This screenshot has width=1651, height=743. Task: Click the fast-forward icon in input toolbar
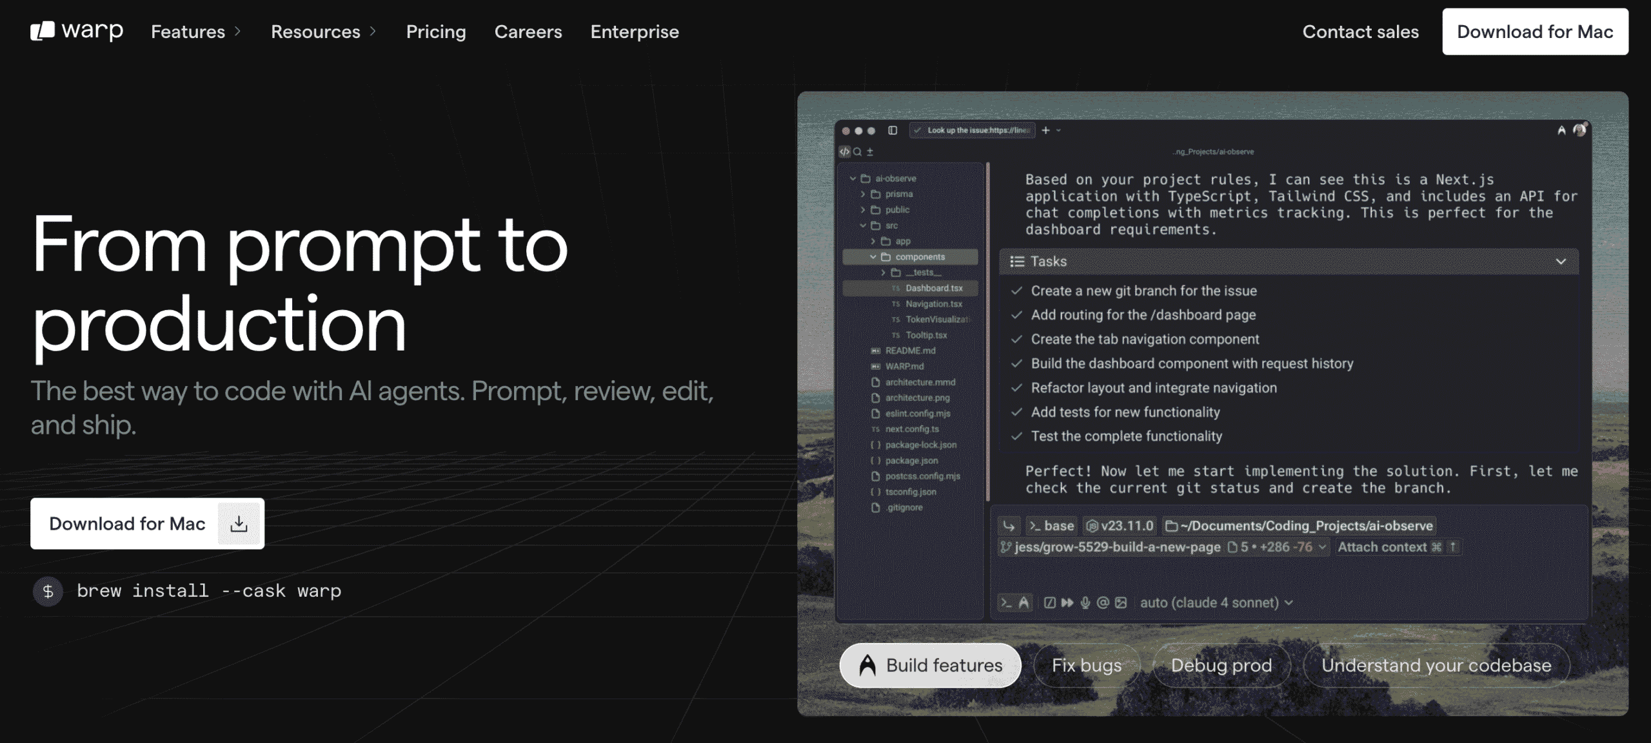[x=1067, y=603]
